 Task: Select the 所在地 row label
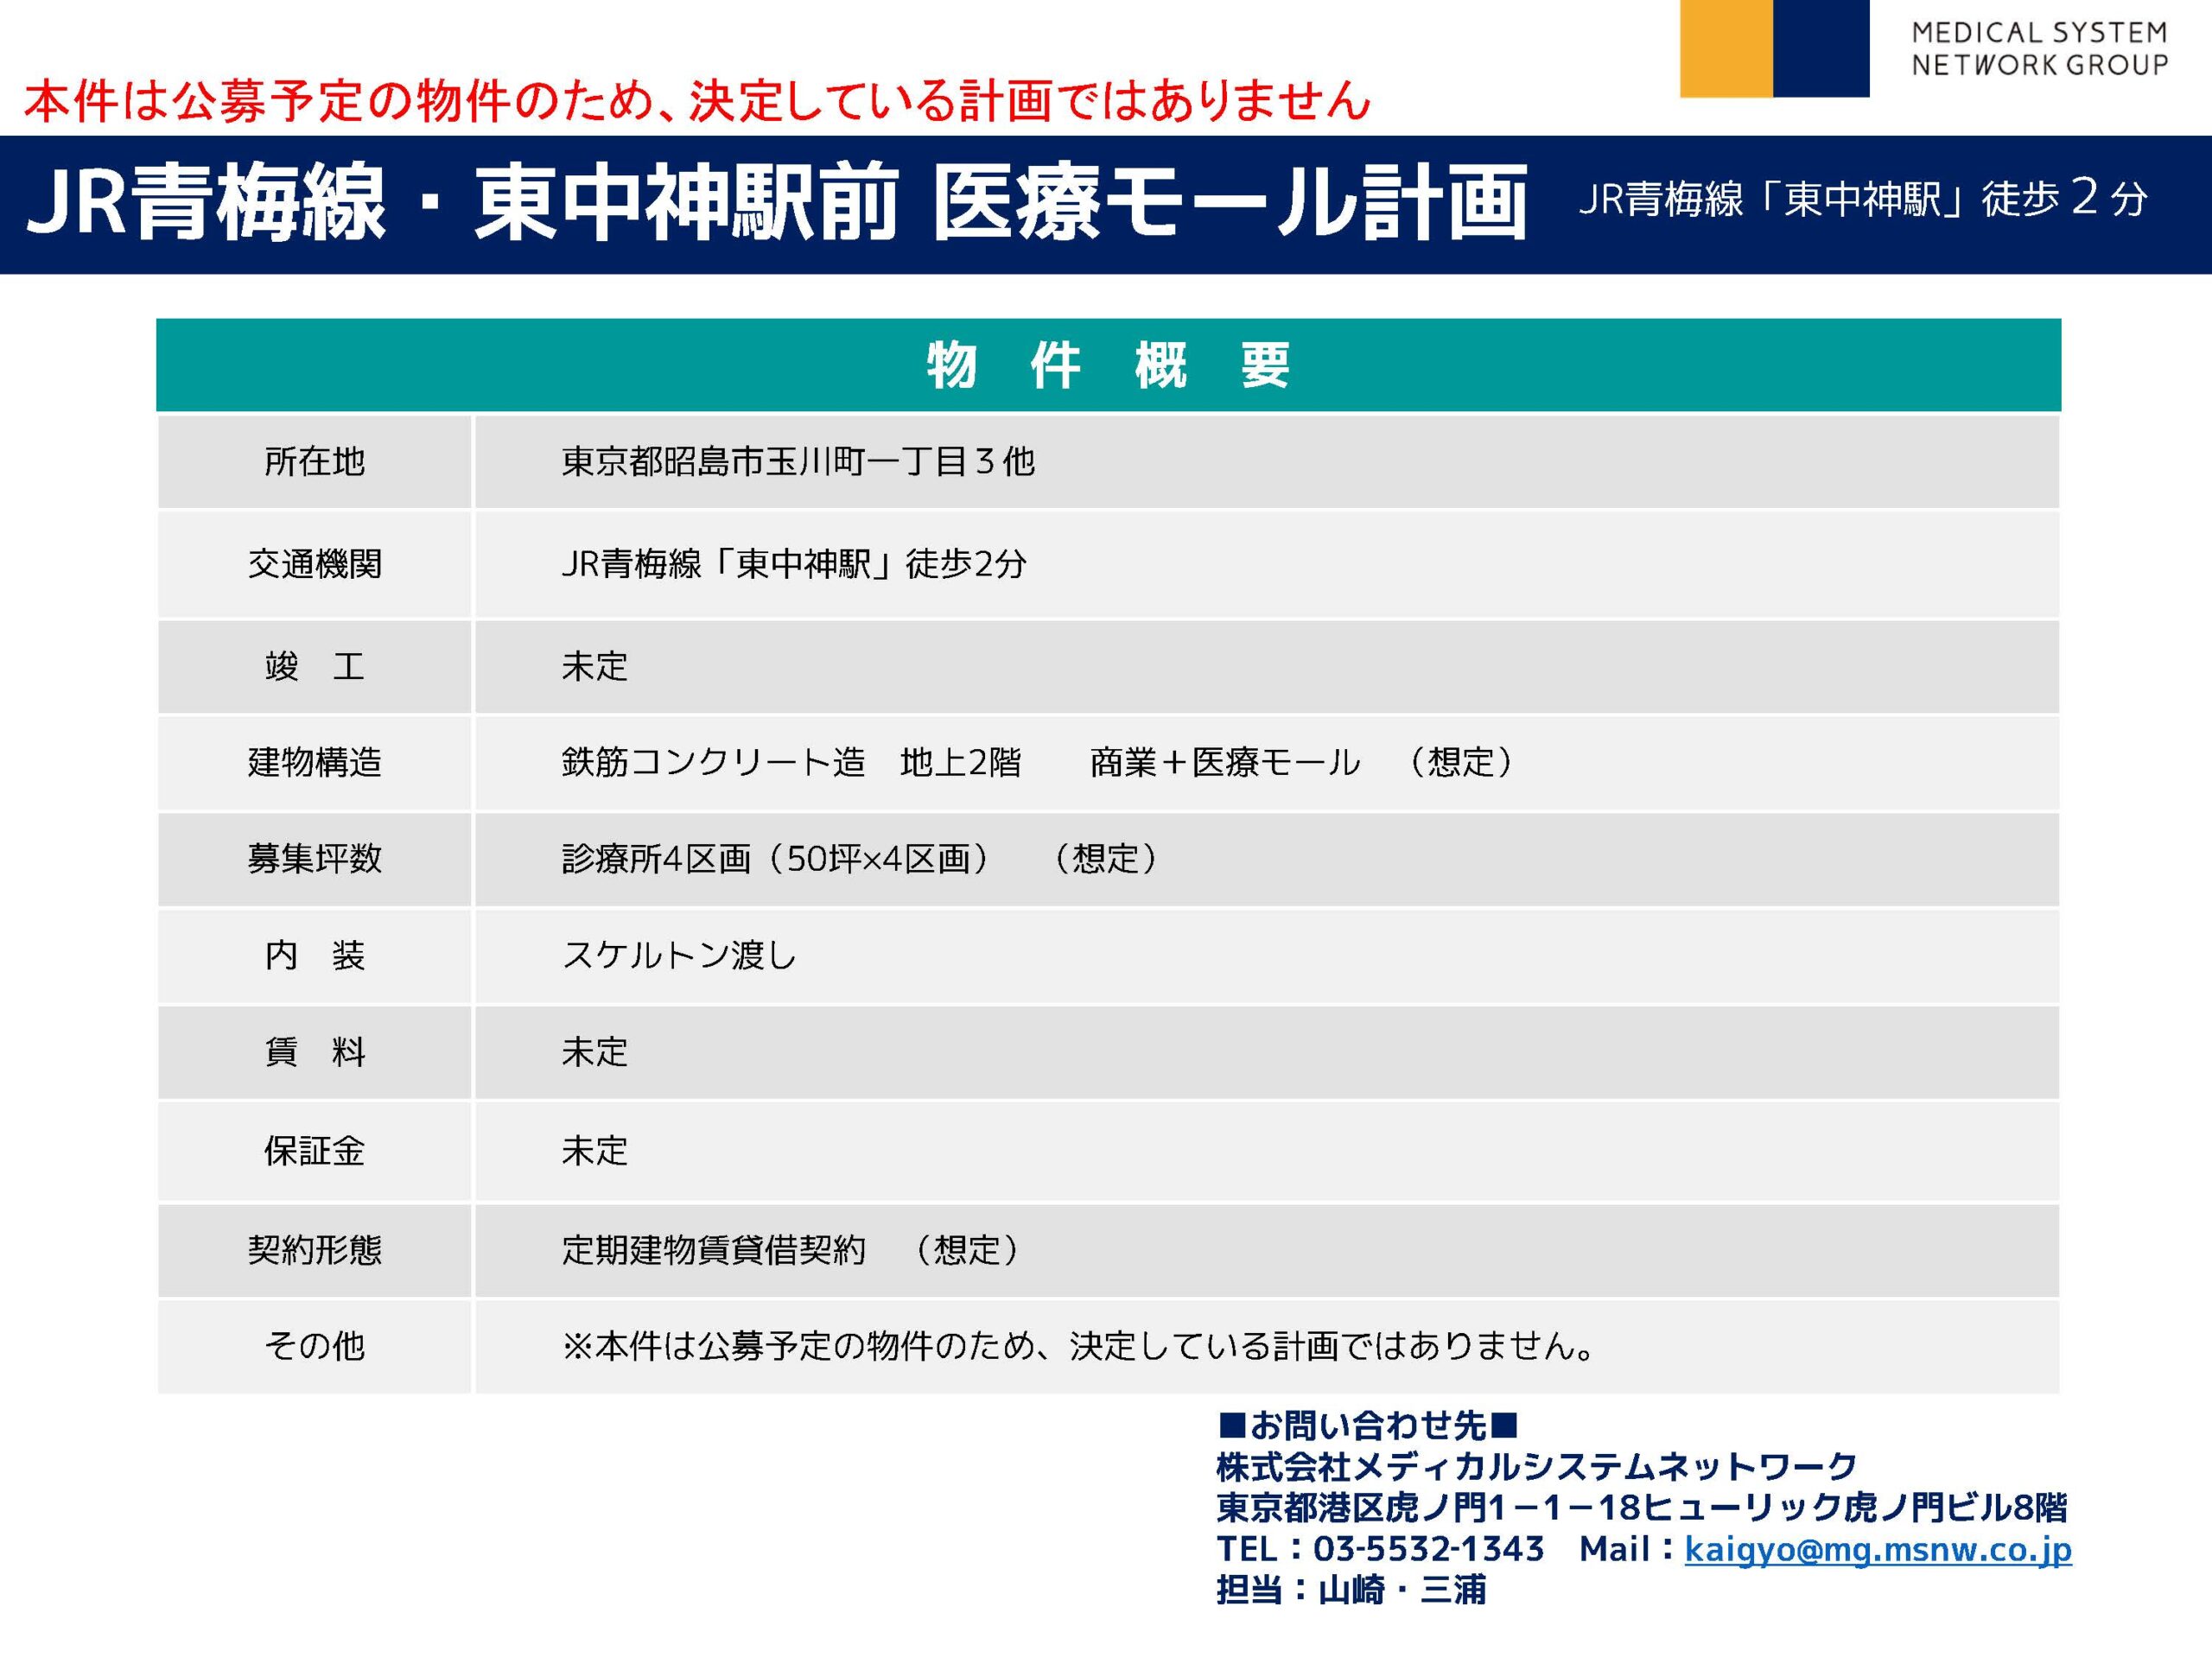(314, 462)
